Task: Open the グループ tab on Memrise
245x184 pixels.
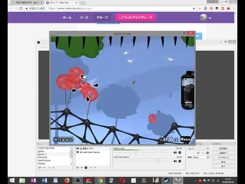Action: pos(102,17)
